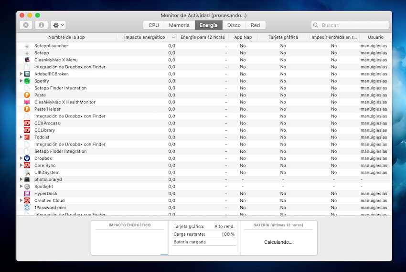Image resolution: width=406 pixels, height=272 pixels.
Task: Select the UIKitSystem process name
Action: pos(47,172)
